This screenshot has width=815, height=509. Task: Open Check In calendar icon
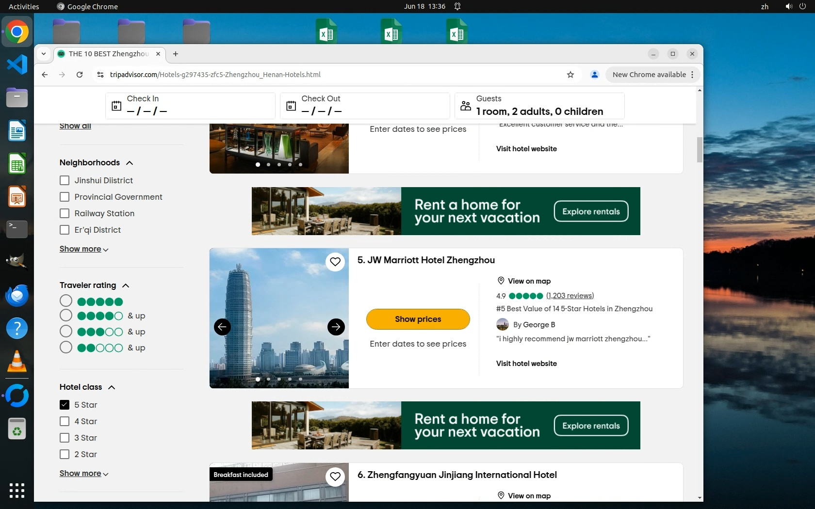116,106
